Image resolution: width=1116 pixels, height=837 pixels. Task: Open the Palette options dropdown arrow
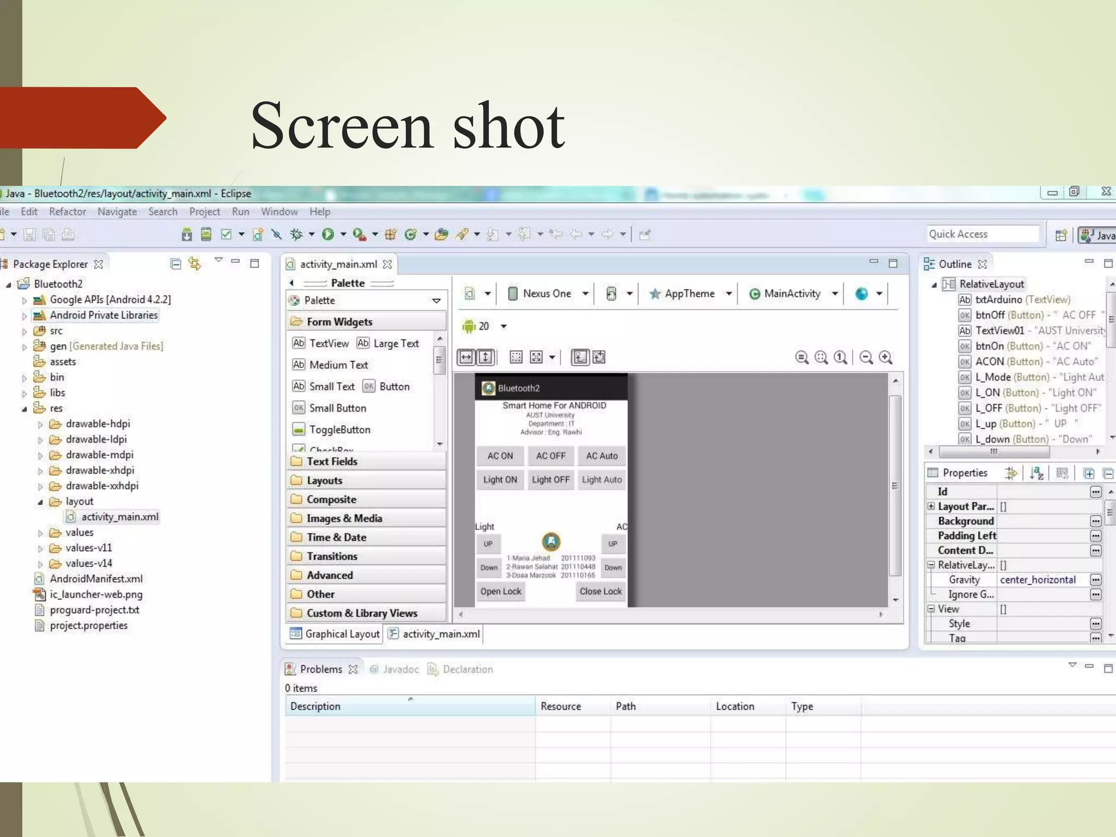[436, 301]
